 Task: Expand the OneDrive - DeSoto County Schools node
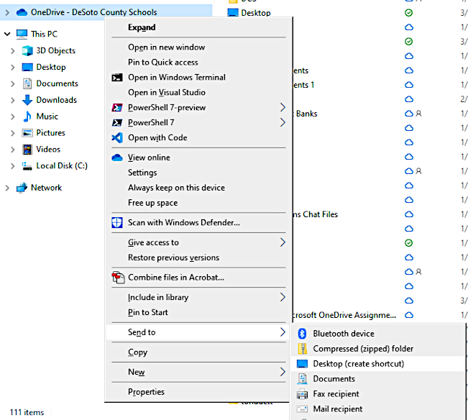[x=7, y=12]
